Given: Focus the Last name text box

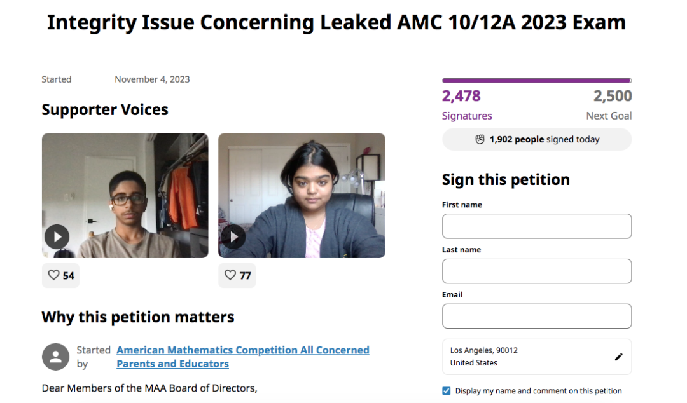Looking at the screenshot, I should point(537,271).
